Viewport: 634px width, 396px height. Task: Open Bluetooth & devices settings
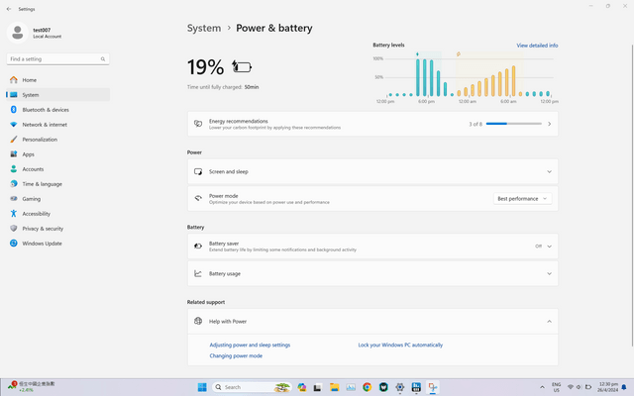57,110
